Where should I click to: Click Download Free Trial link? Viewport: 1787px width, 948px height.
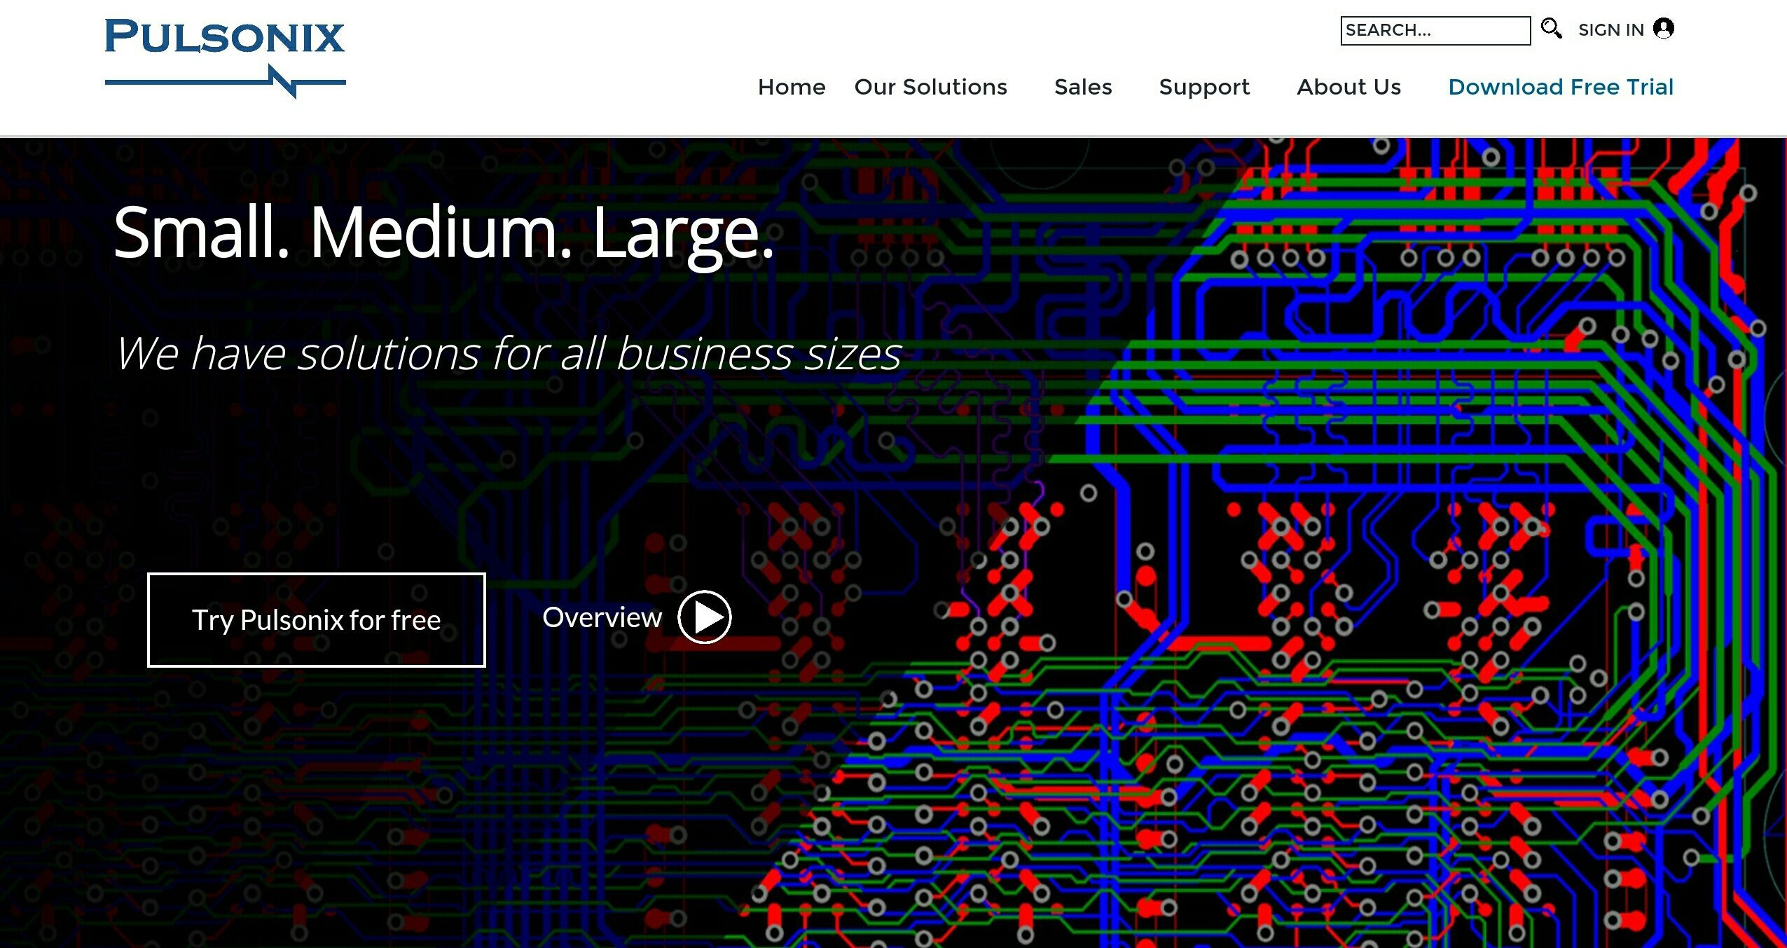1561,87
